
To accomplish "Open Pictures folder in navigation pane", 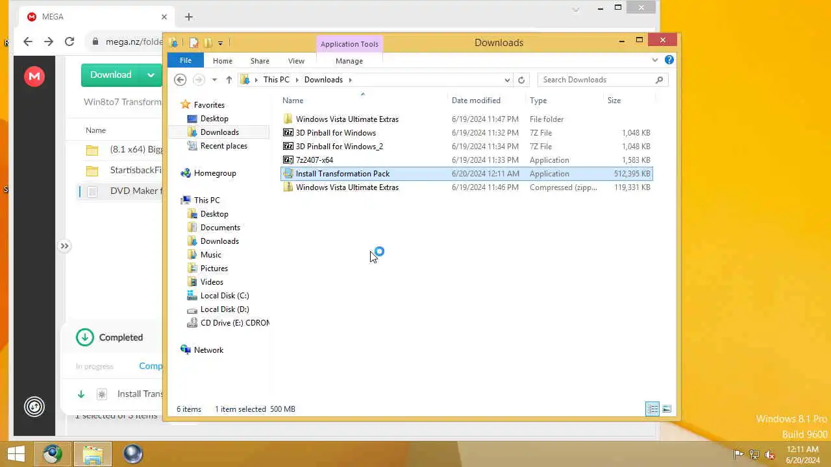I will [x=207, y=269].
